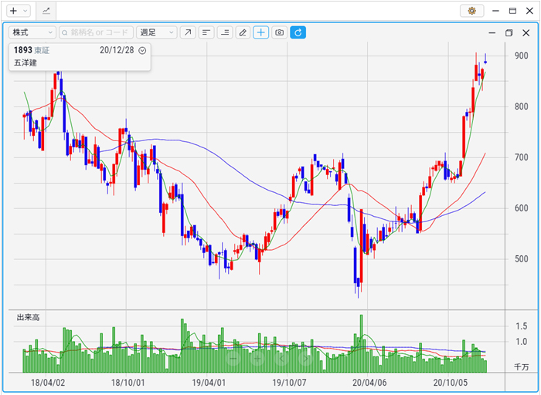
Task: Zoom out chart with minus overlay button
Action: click(x=234, y=357)
